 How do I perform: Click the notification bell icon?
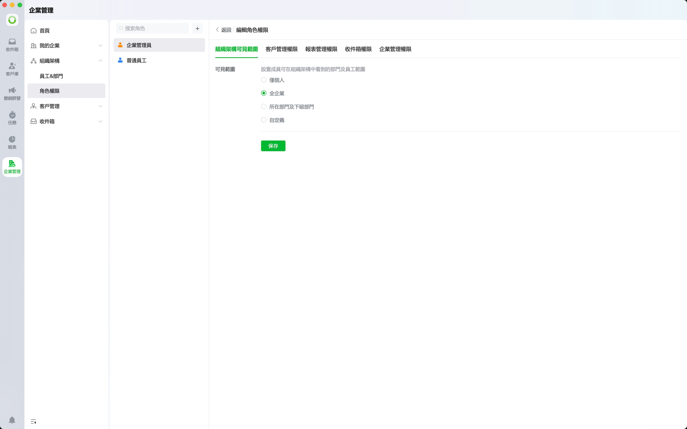(12, 420)
